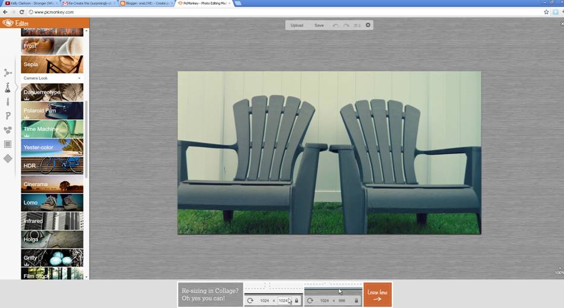Click the PicMonkey Editor logo
Screen dimensions: 564x308
[x=15, y=23]
